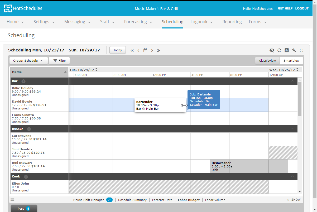Open the calendar date picker icon
317x212 pixels.
click(145, 50)
